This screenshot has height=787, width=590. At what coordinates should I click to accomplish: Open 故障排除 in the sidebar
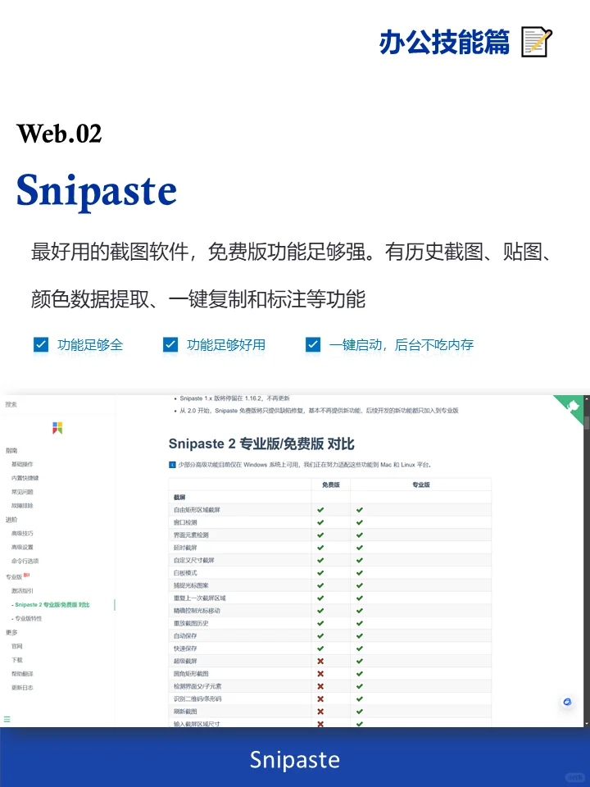(x=23, y=506)
